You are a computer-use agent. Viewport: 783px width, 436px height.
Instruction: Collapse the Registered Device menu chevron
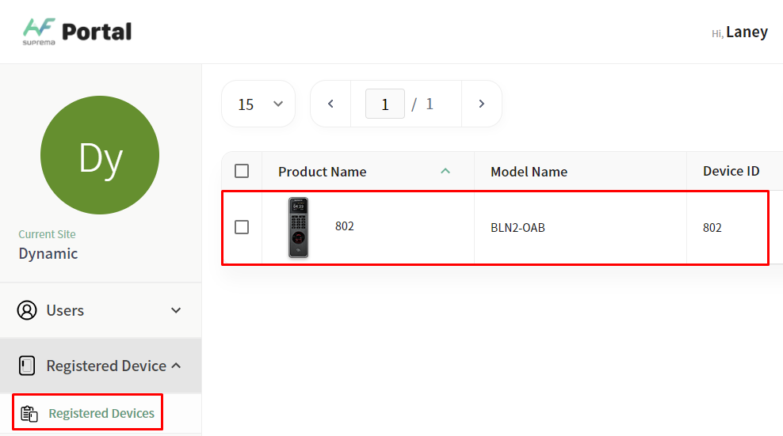coord(176,366)
